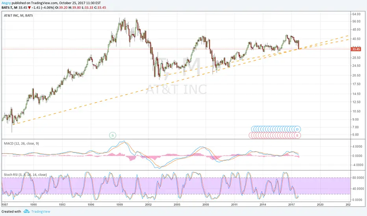Click the 48.00 price axis label

click(x=356, y=30)
